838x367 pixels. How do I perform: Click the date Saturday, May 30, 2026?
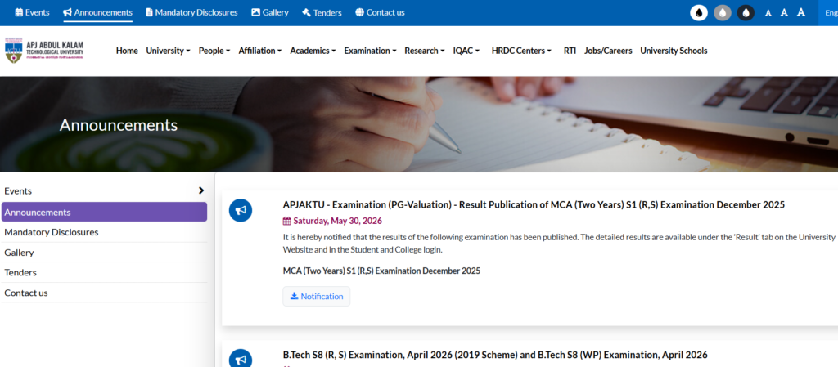coord(338,221)
